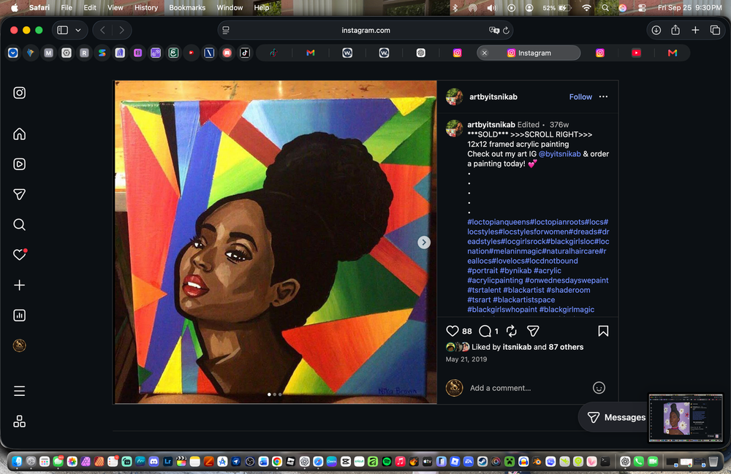Create new post with plus icon
Image resolution: width=731 pixels, height=474 pixels.
[x=19, y=285]
